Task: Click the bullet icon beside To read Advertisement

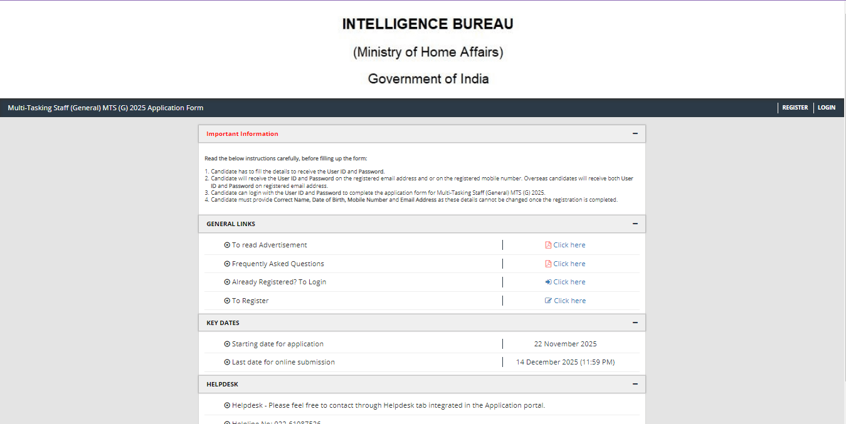Action: pyautogui.click(x=227, y=244)
